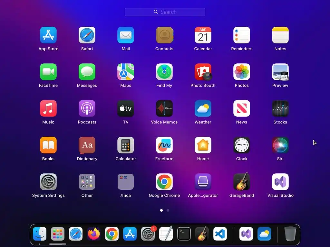Launch the Notes app

(x=280, y=35)
